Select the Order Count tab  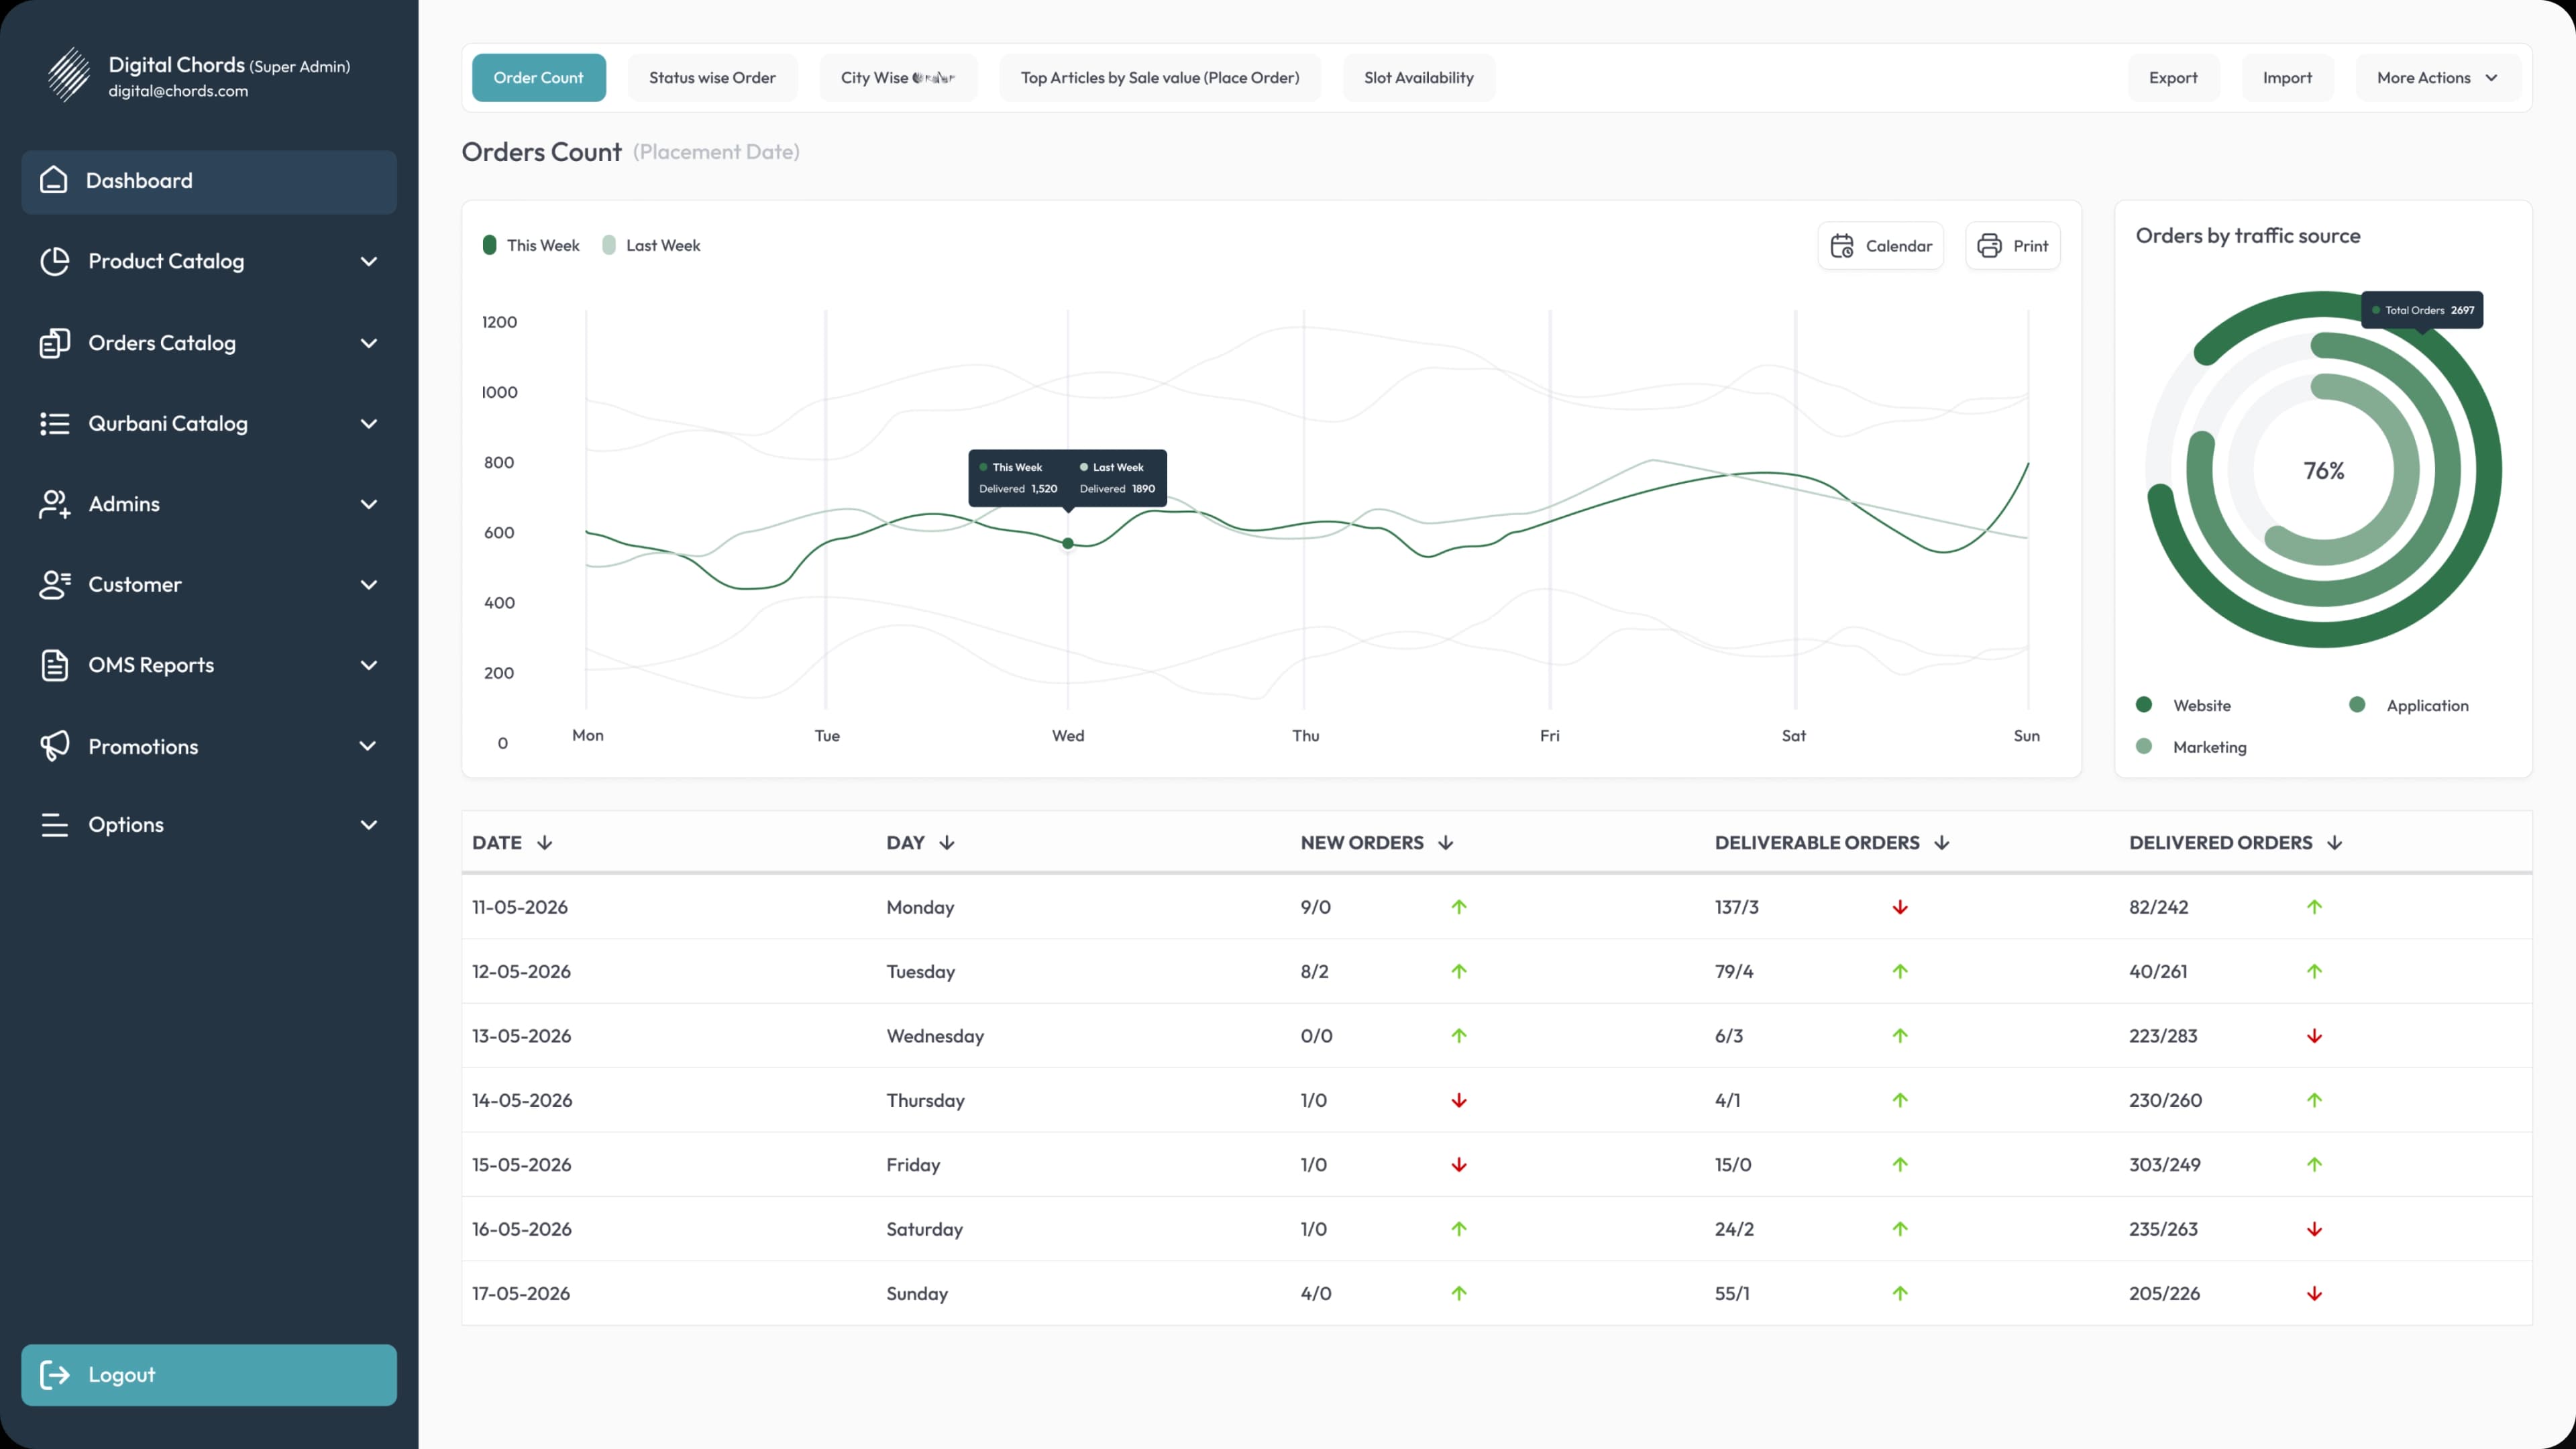click(538, 78)
